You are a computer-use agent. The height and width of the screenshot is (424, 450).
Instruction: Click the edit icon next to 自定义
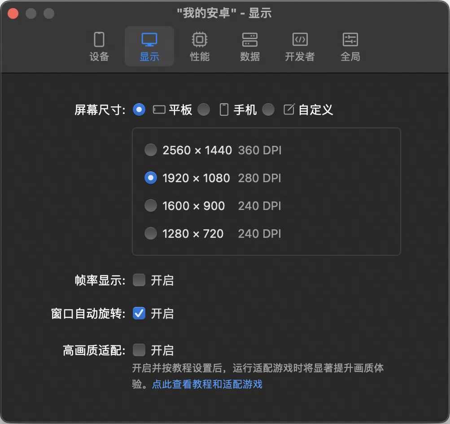pos(289,110)
